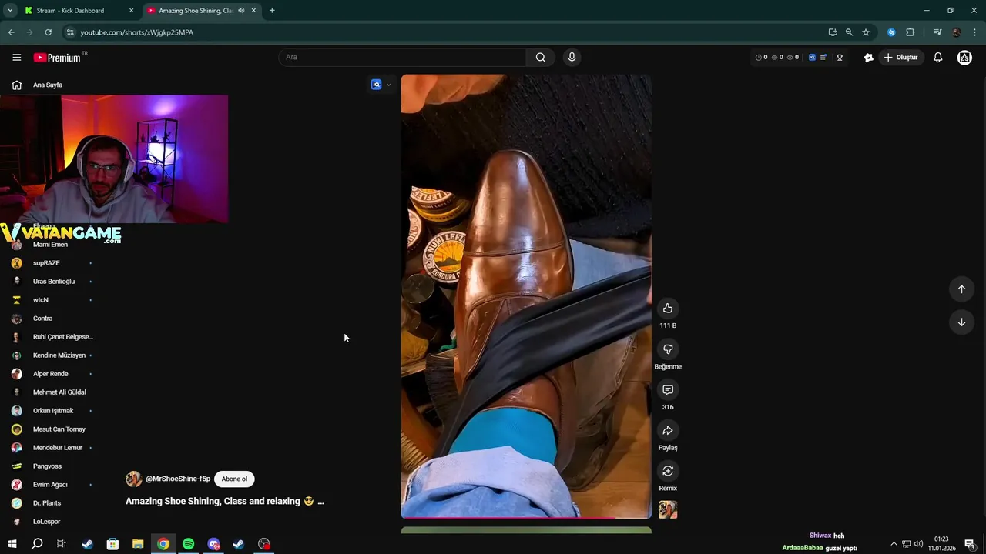Open the tab search dropdown

10,11
